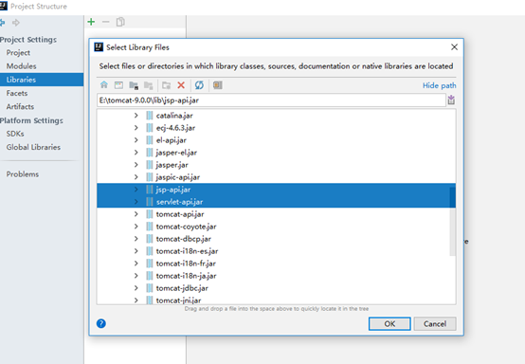
Task: Click the minus remove library icon
Action: [x=106, y=22]
